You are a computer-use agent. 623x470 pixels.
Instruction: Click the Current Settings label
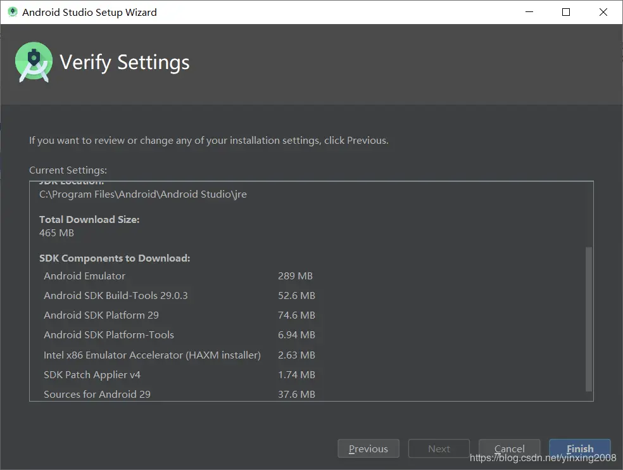[x=68, y=170]
